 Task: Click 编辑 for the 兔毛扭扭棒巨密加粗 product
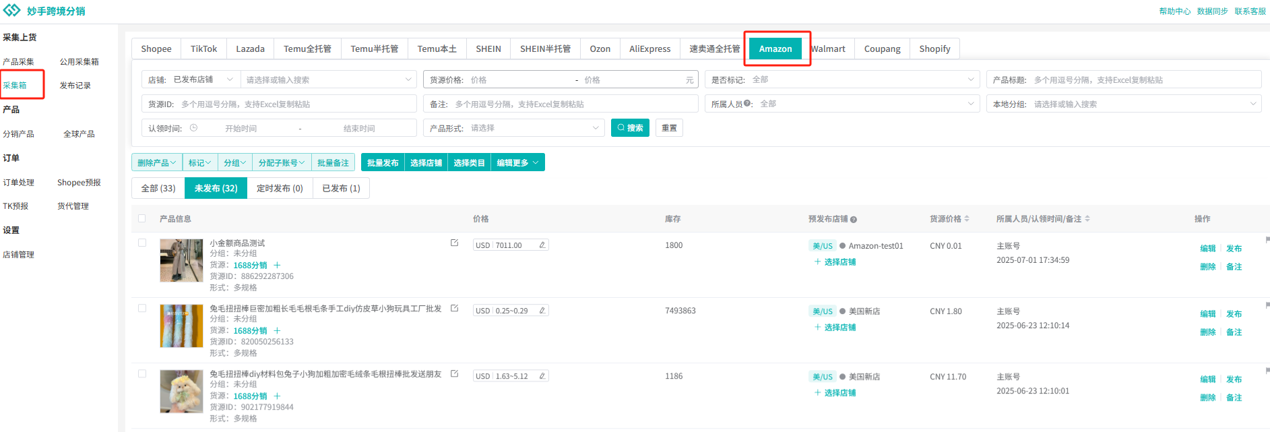point(1207,314)
